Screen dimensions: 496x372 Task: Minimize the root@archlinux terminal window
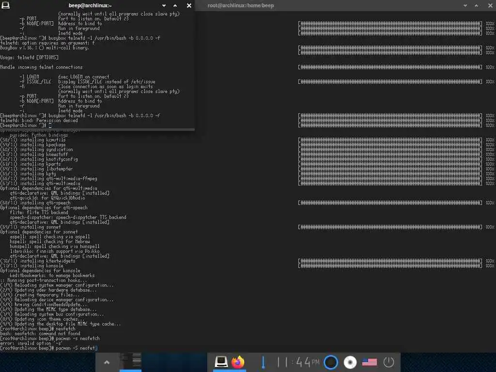[465, 5]
